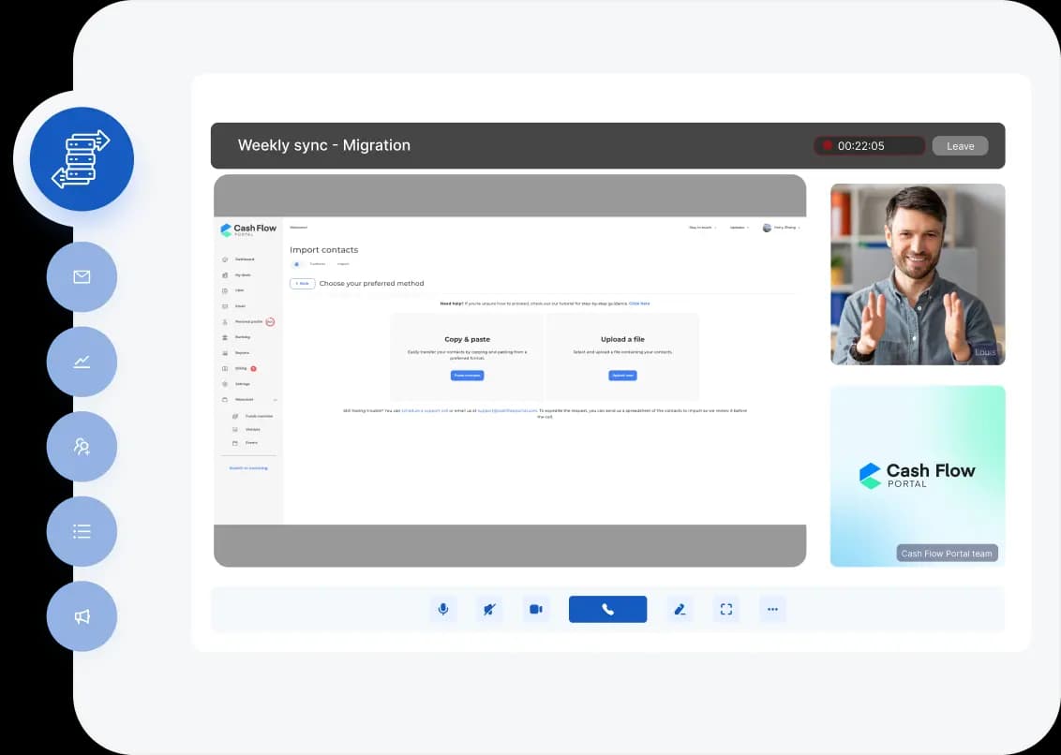Viewport: 1061px width, 755px height.
Task: Click the add contact person icon
Action: 82,447
